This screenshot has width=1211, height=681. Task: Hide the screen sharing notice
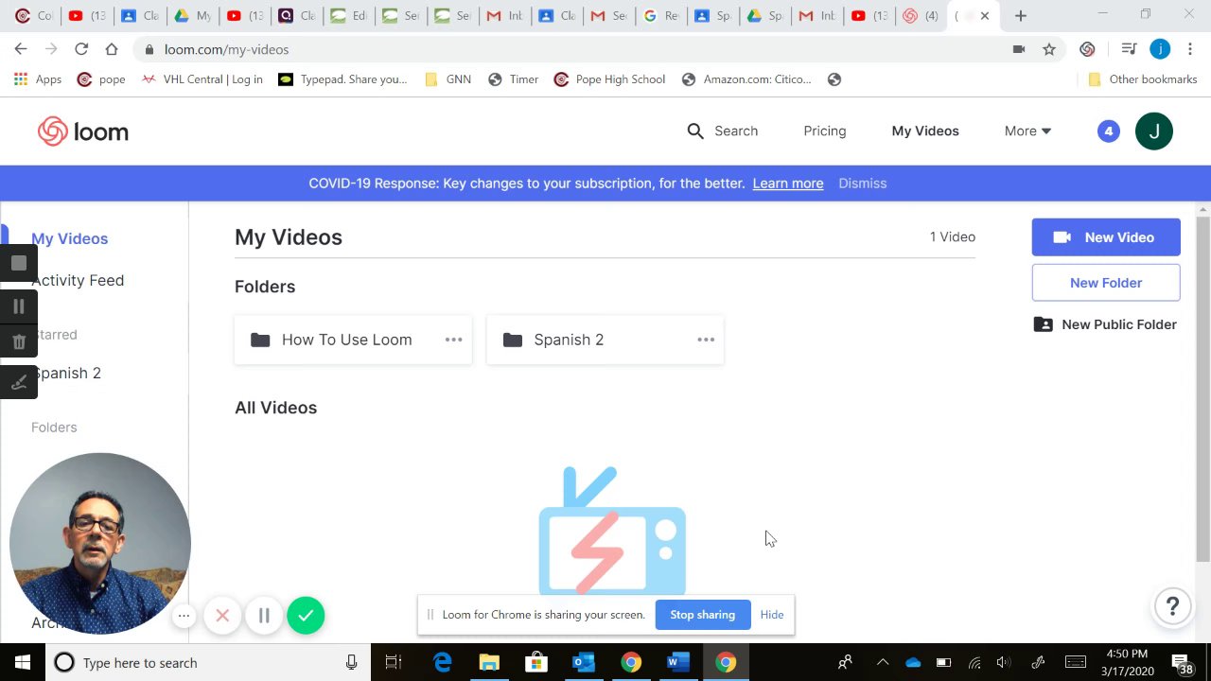pos(772,615)
